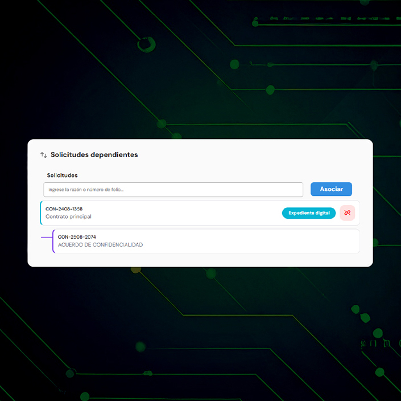Screen dimensions: 401x401
Task: Click folio number CON-2508-2074
Action: point(76,237)
